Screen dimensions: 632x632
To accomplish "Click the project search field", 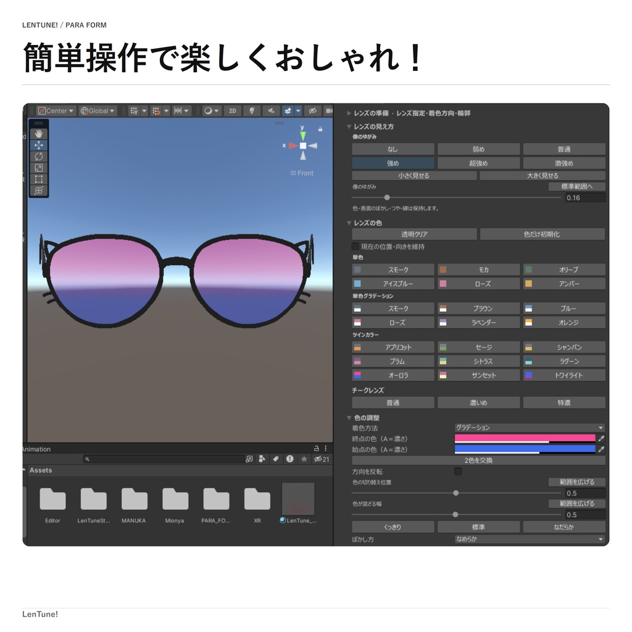I will pos(164,459).
